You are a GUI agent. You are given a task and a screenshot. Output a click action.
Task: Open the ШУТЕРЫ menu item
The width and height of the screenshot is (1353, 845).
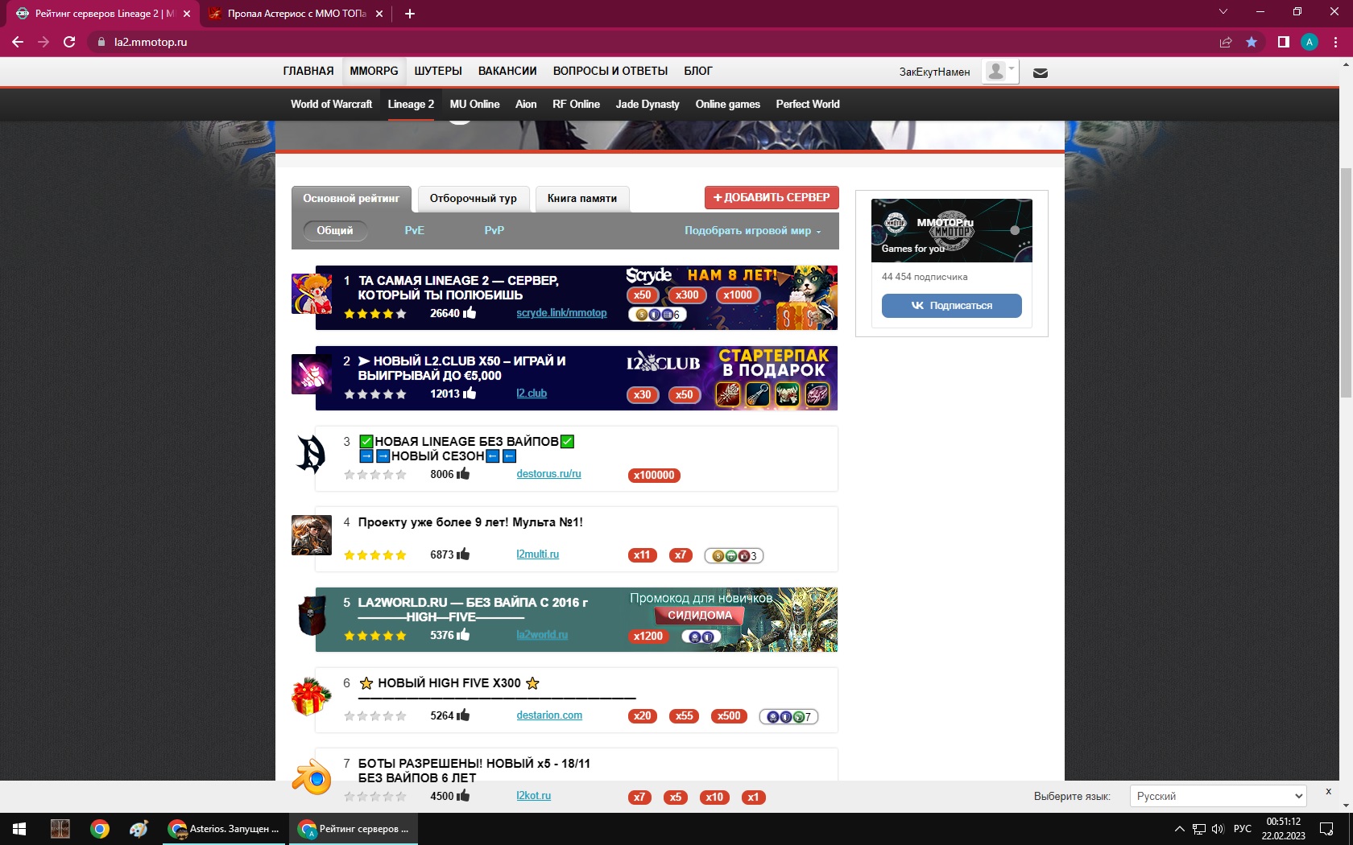[438, 71]
